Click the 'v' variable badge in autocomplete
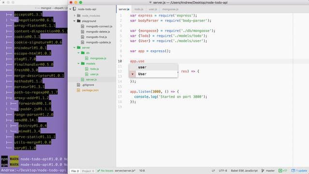 click(x=132, y=74)
